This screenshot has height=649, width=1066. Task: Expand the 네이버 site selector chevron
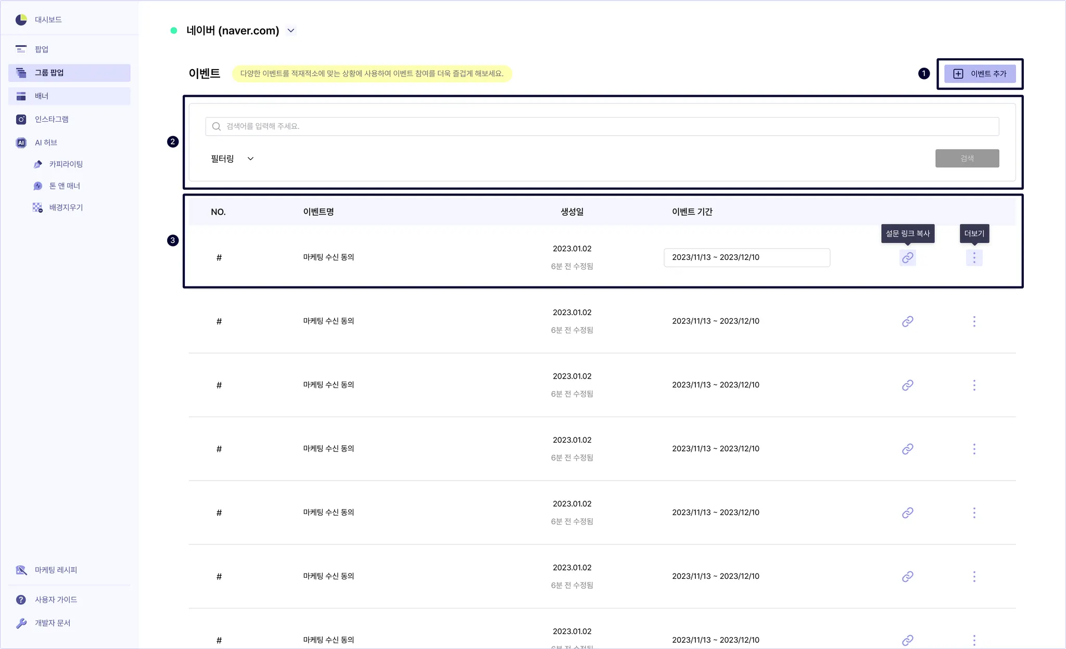click(291, 31)
